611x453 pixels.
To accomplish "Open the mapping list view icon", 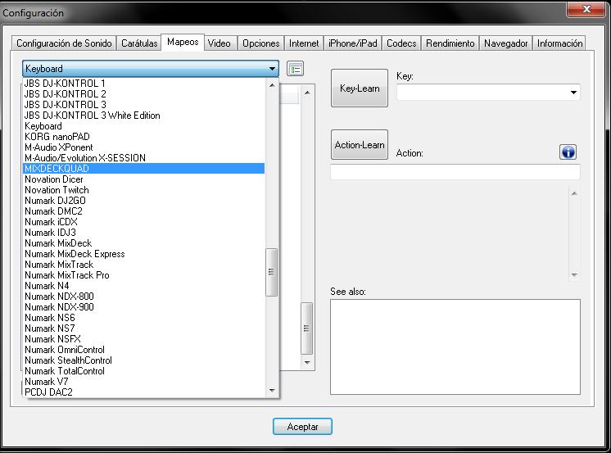I will point(296,69).
